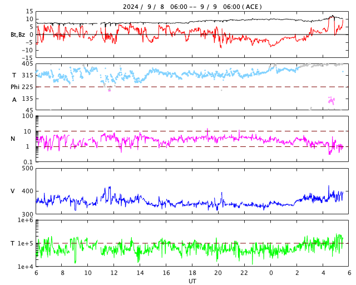Click the "100" tick of N panel
The width and height of the screenshot is (356, 285).
point(27,116)
